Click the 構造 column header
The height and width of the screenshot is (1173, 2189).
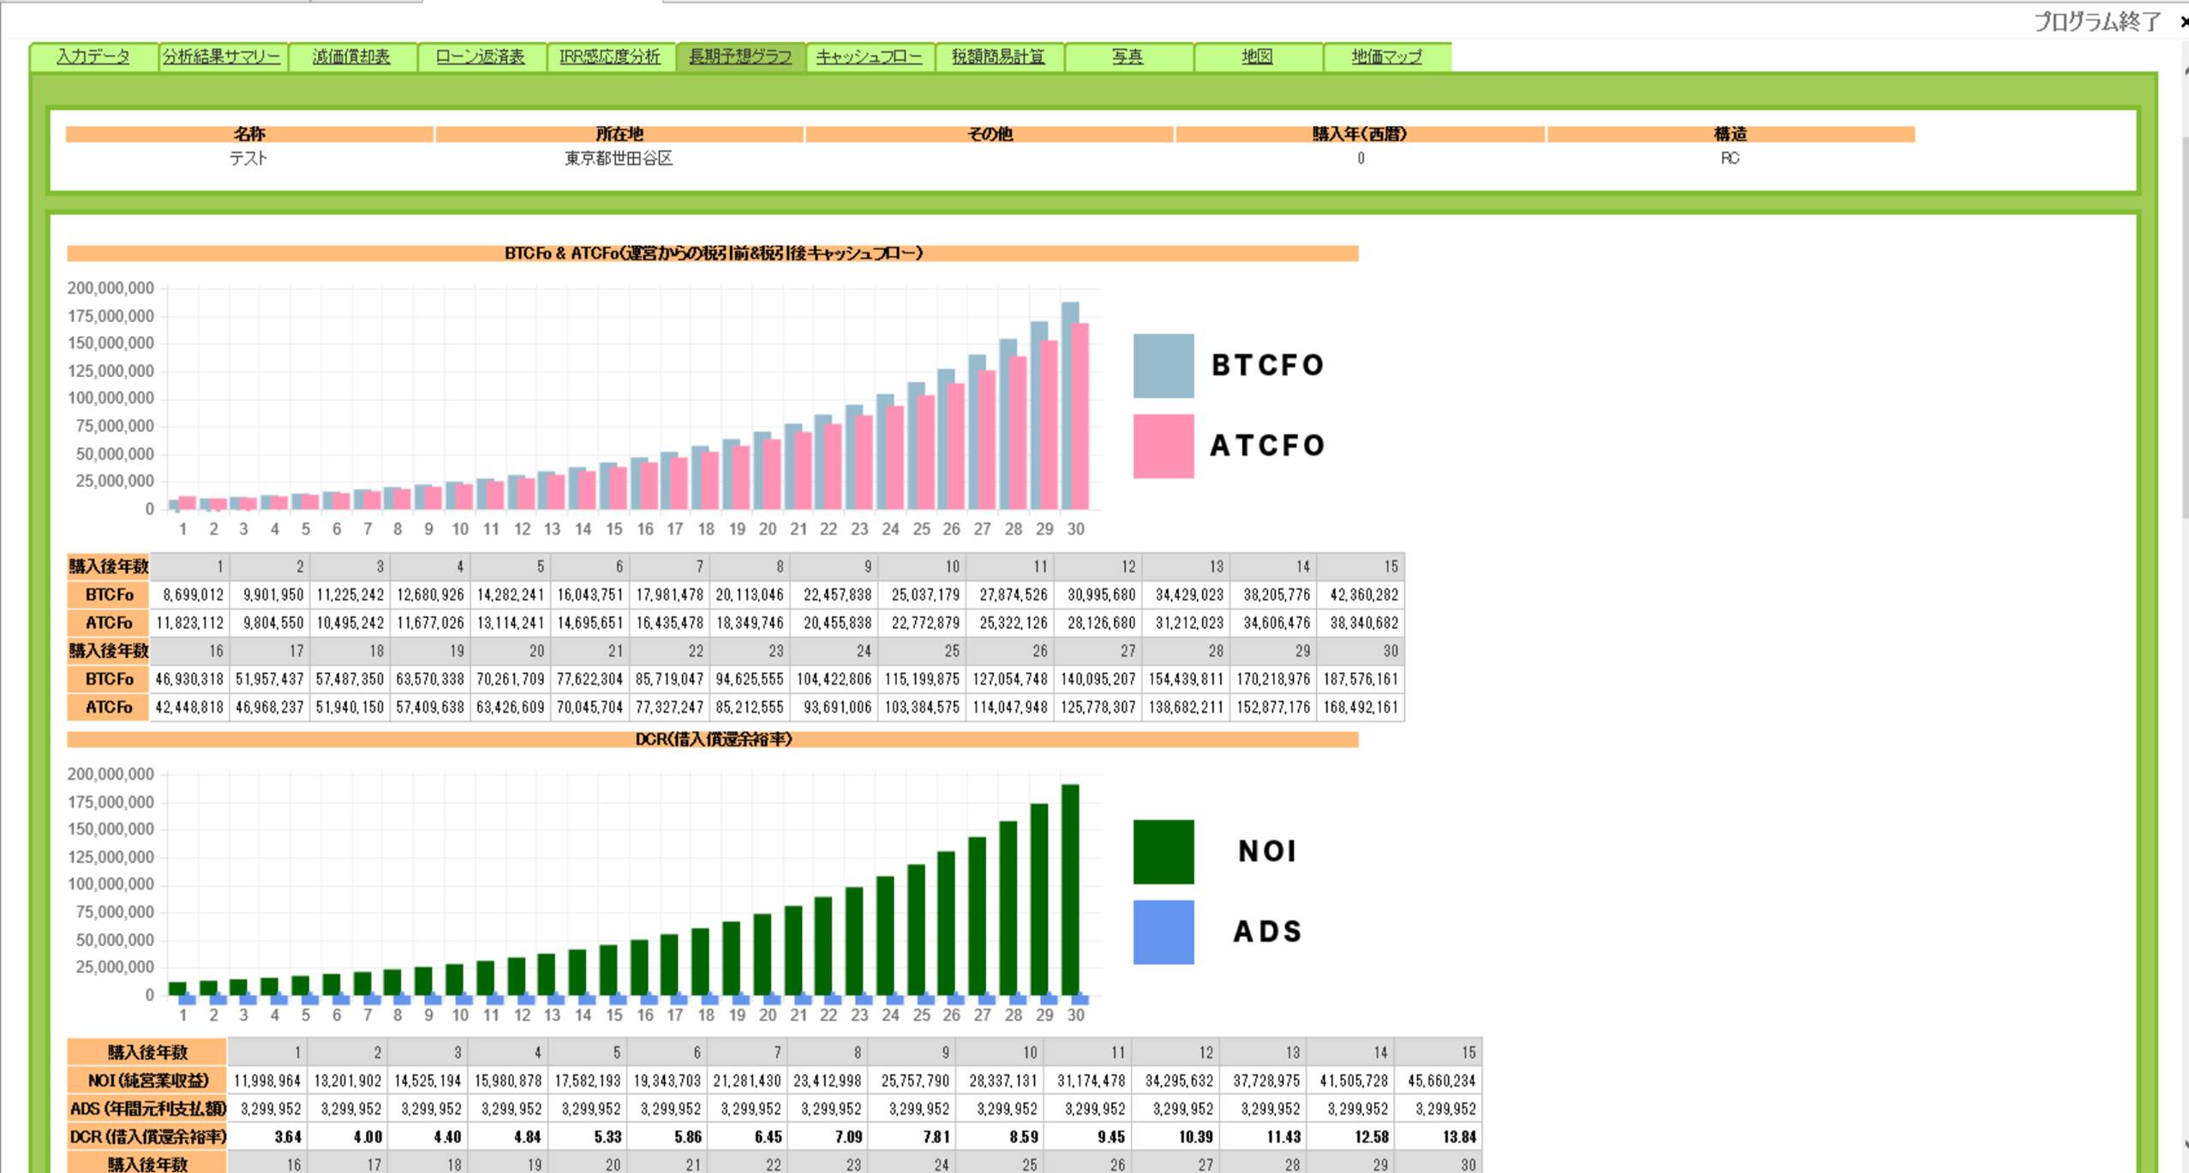(x=1731, y=134)
